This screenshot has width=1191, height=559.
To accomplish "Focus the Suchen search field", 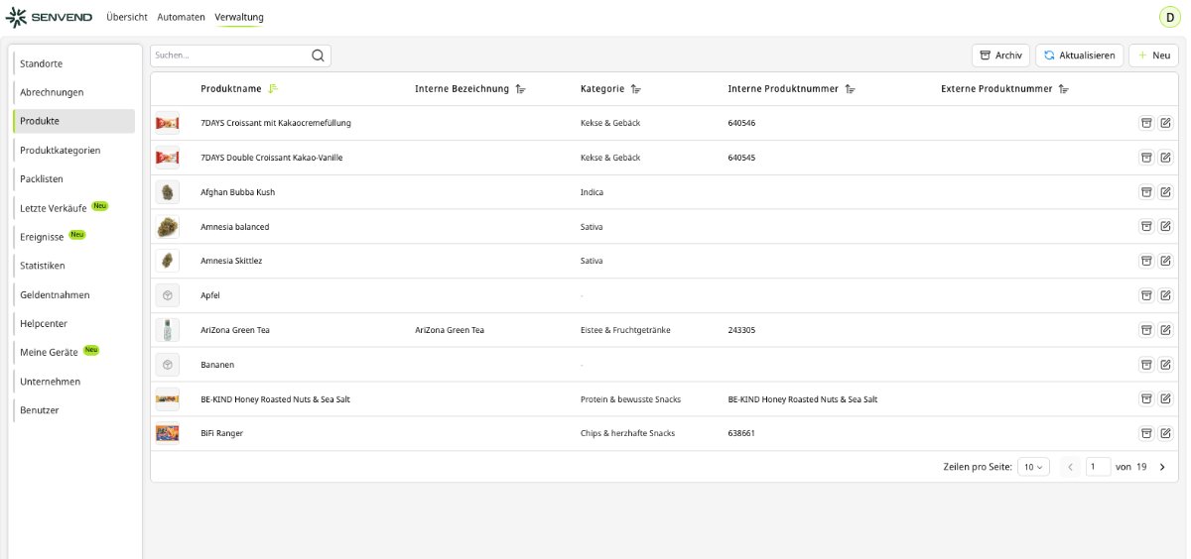I will click(240, 56).
